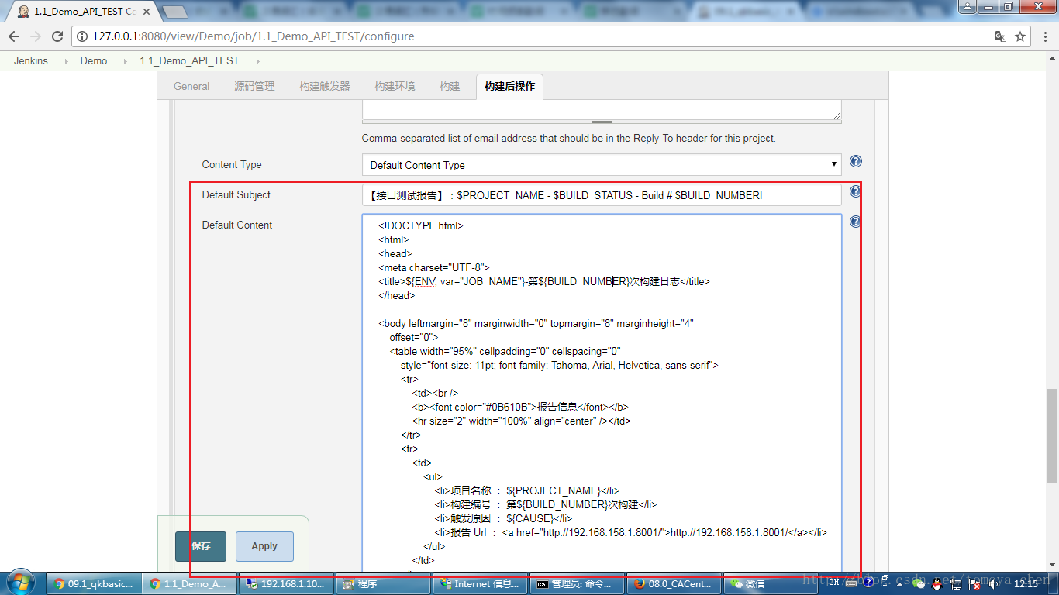Click the 保存 save button

coord(201,546)
